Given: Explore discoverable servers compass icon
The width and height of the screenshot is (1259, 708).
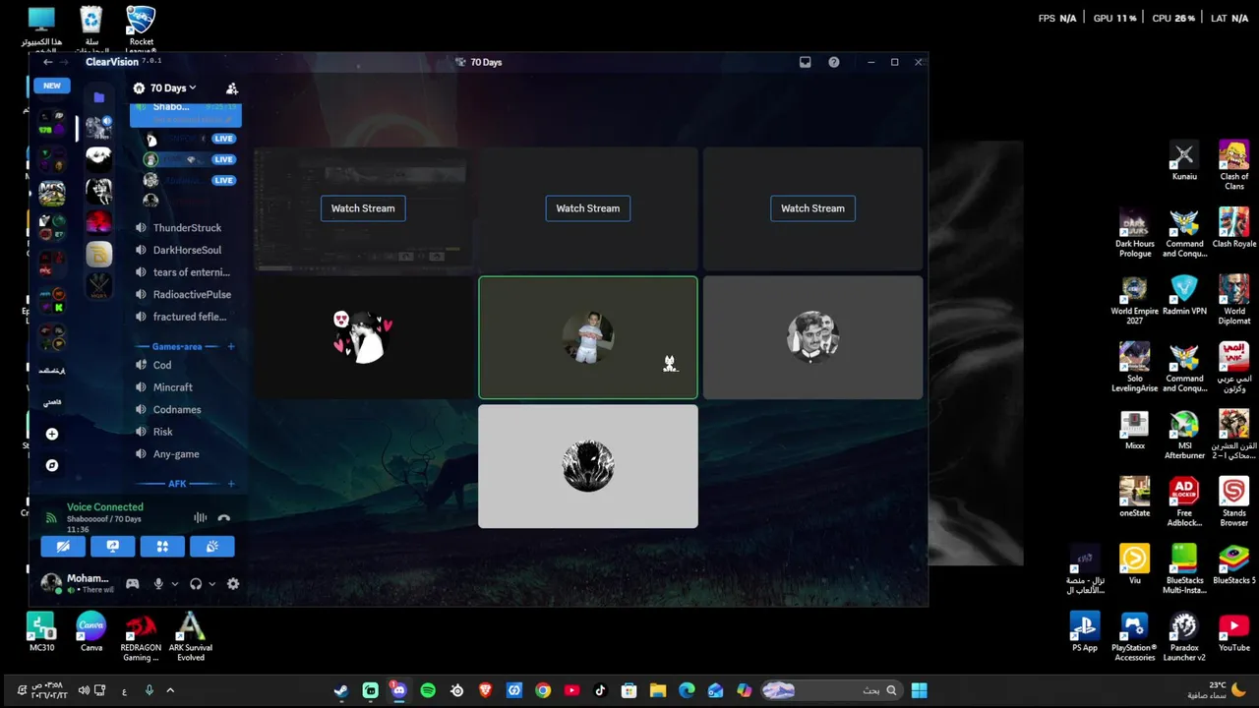Looking at the screenshot, I should 52,465.
